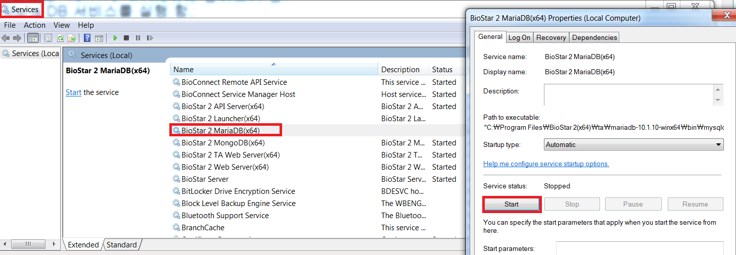The height and width of the screenshot is (255, 736).
Task: Select the BioStar 2 API Server(x64) row
Action: [317, 107]
